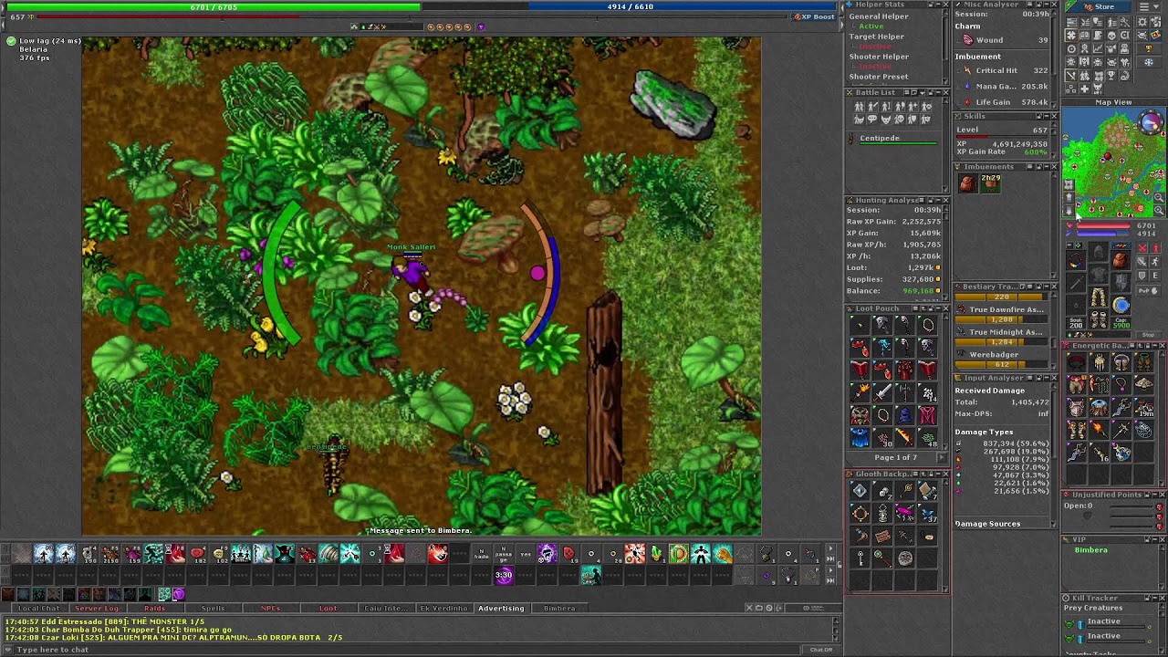Open the hamburger menu dropdown beside Store
Screen dimensions: 1168x657
point(1150,6)
